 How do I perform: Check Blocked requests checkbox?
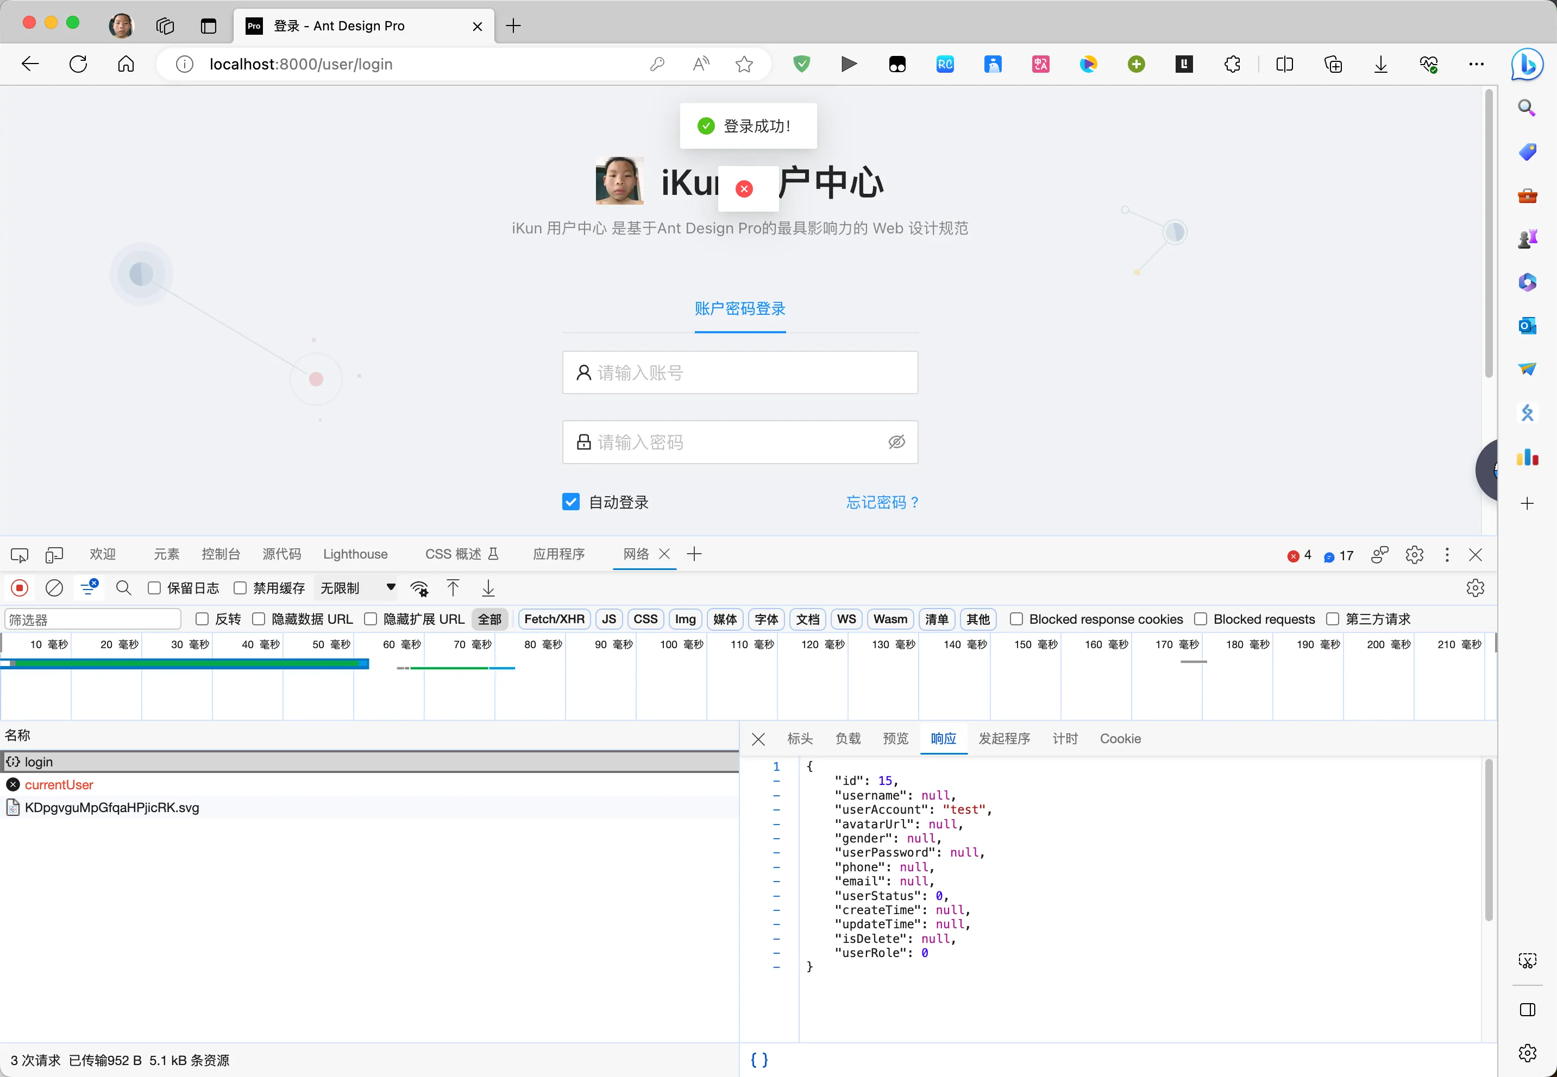click(1201, 619)
